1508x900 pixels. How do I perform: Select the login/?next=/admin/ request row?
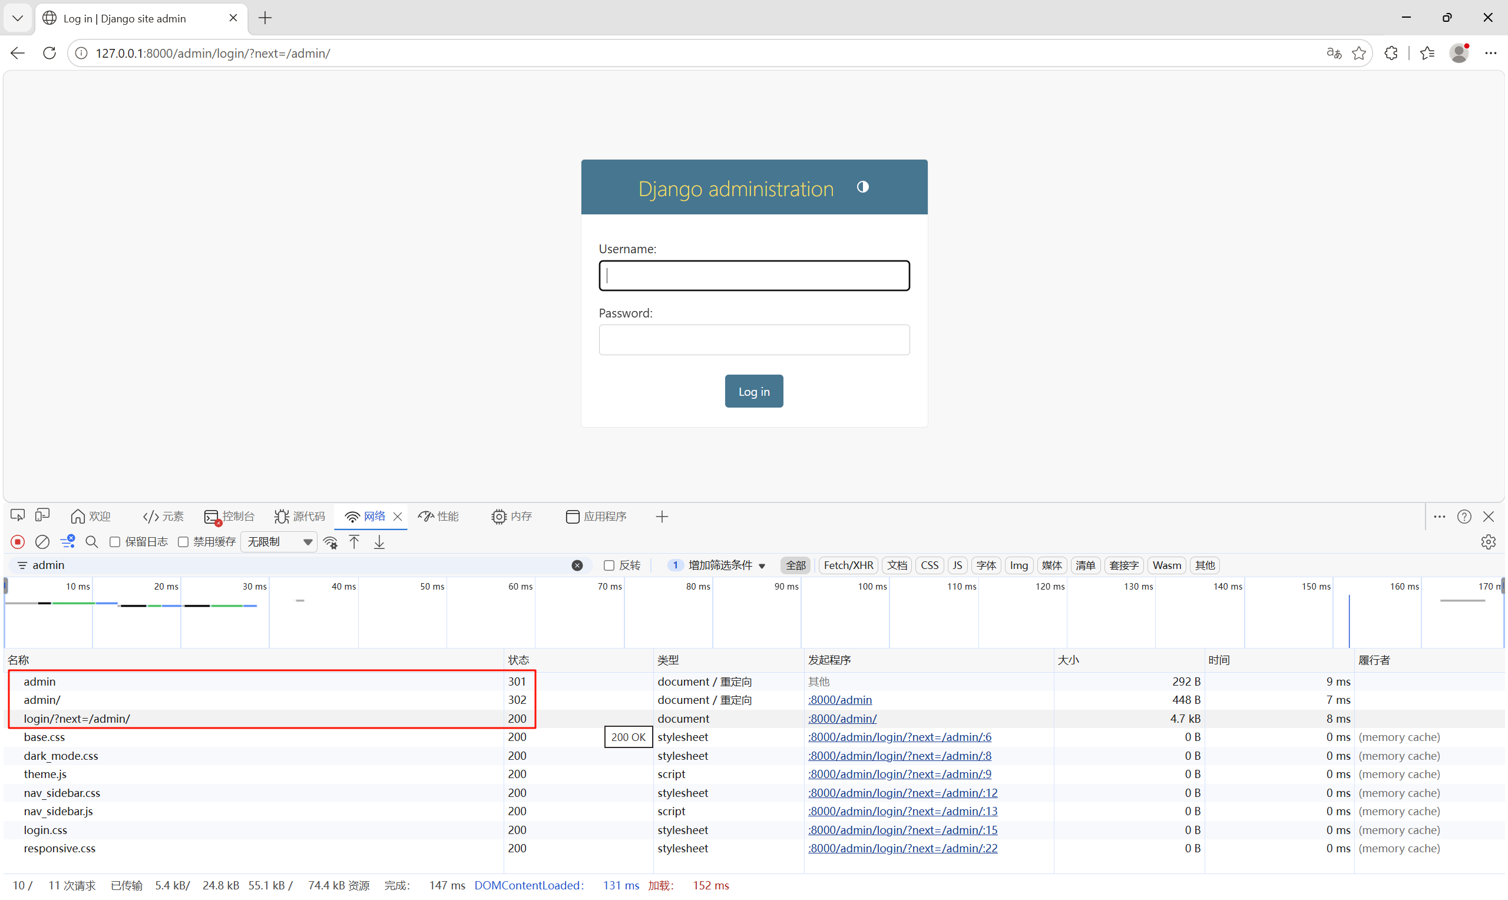[x=753, y=719]
